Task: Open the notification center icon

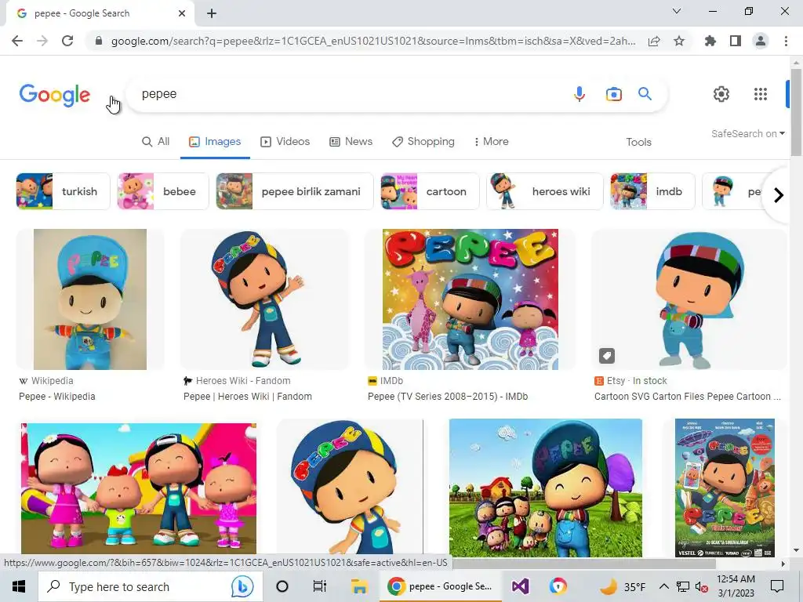Action: pos(777,586)
